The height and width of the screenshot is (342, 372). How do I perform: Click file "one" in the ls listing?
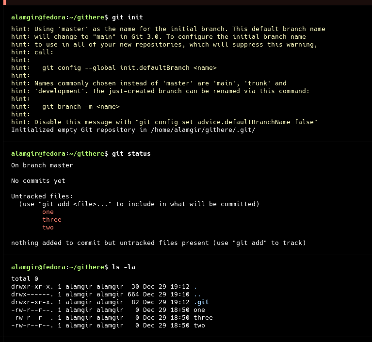pyautogui.click(x=199, y=310)
